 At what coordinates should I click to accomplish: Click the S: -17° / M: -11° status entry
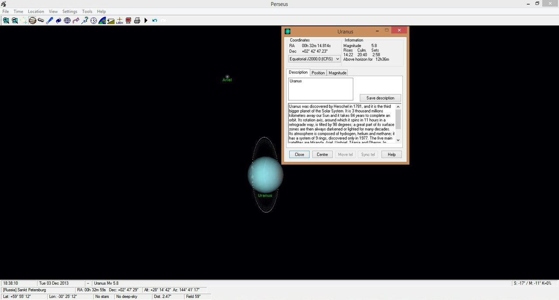[535, 283]
